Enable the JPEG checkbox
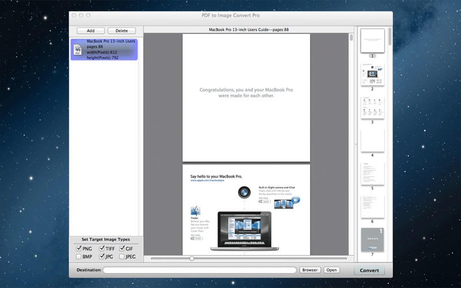Screen dimensions: 461x288 [122, 256]
